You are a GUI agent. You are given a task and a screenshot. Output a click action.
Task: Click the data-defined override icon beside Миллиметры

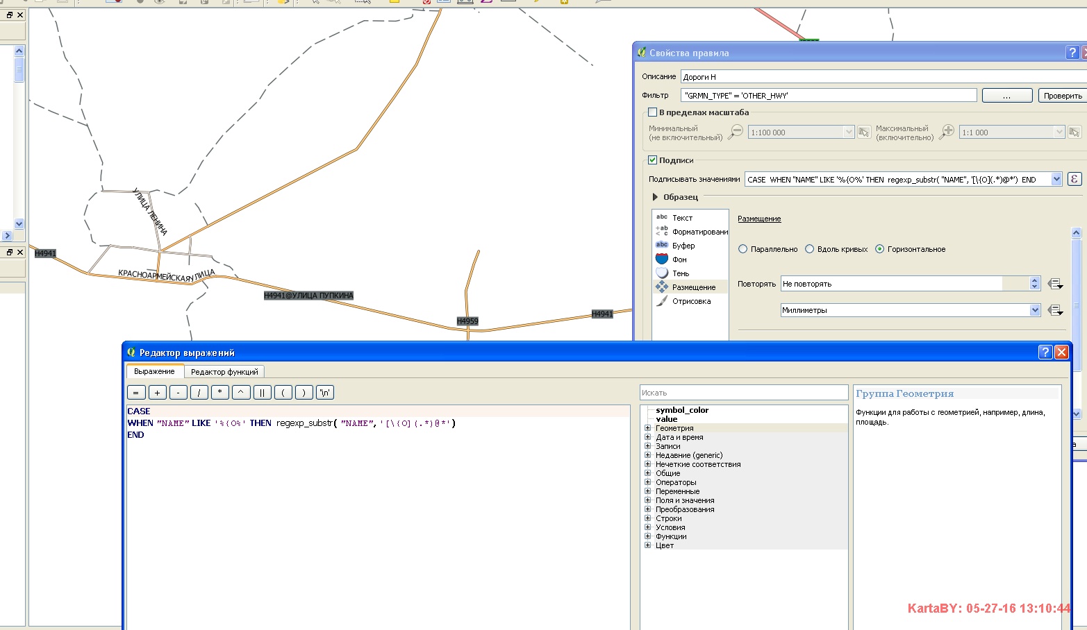1055,309
